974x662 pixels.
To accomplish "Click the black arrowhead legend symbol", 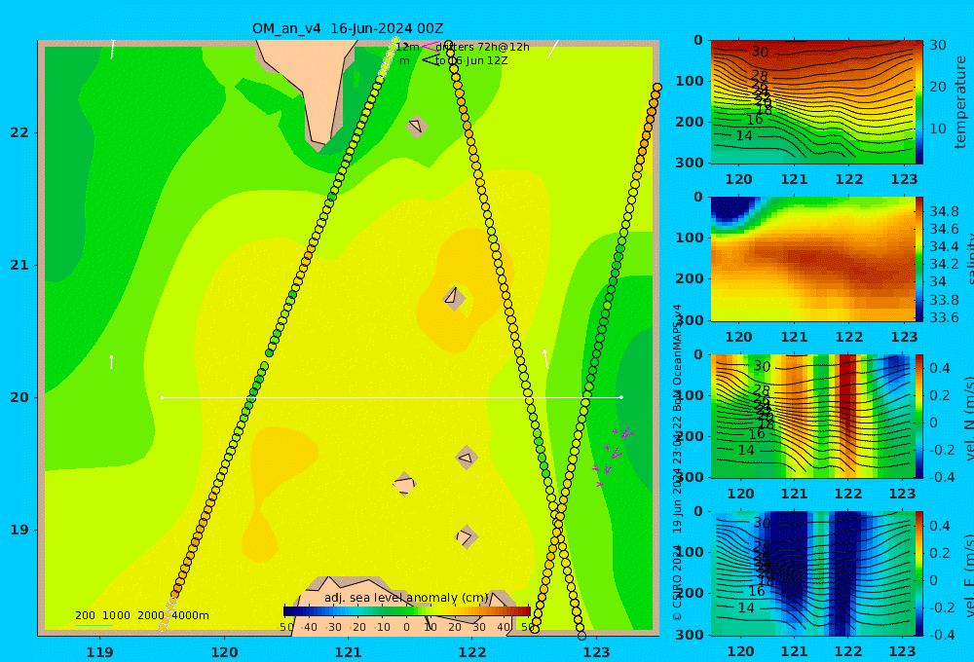I will pyautogui.click(x=430, y=60).
